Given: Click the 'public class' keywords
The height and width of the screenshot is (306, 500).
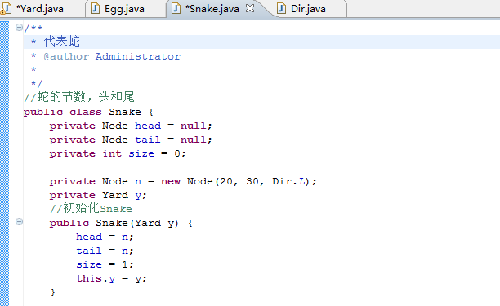Looking at the screenshot, I should pyautogui.click(x=62, y=112).
